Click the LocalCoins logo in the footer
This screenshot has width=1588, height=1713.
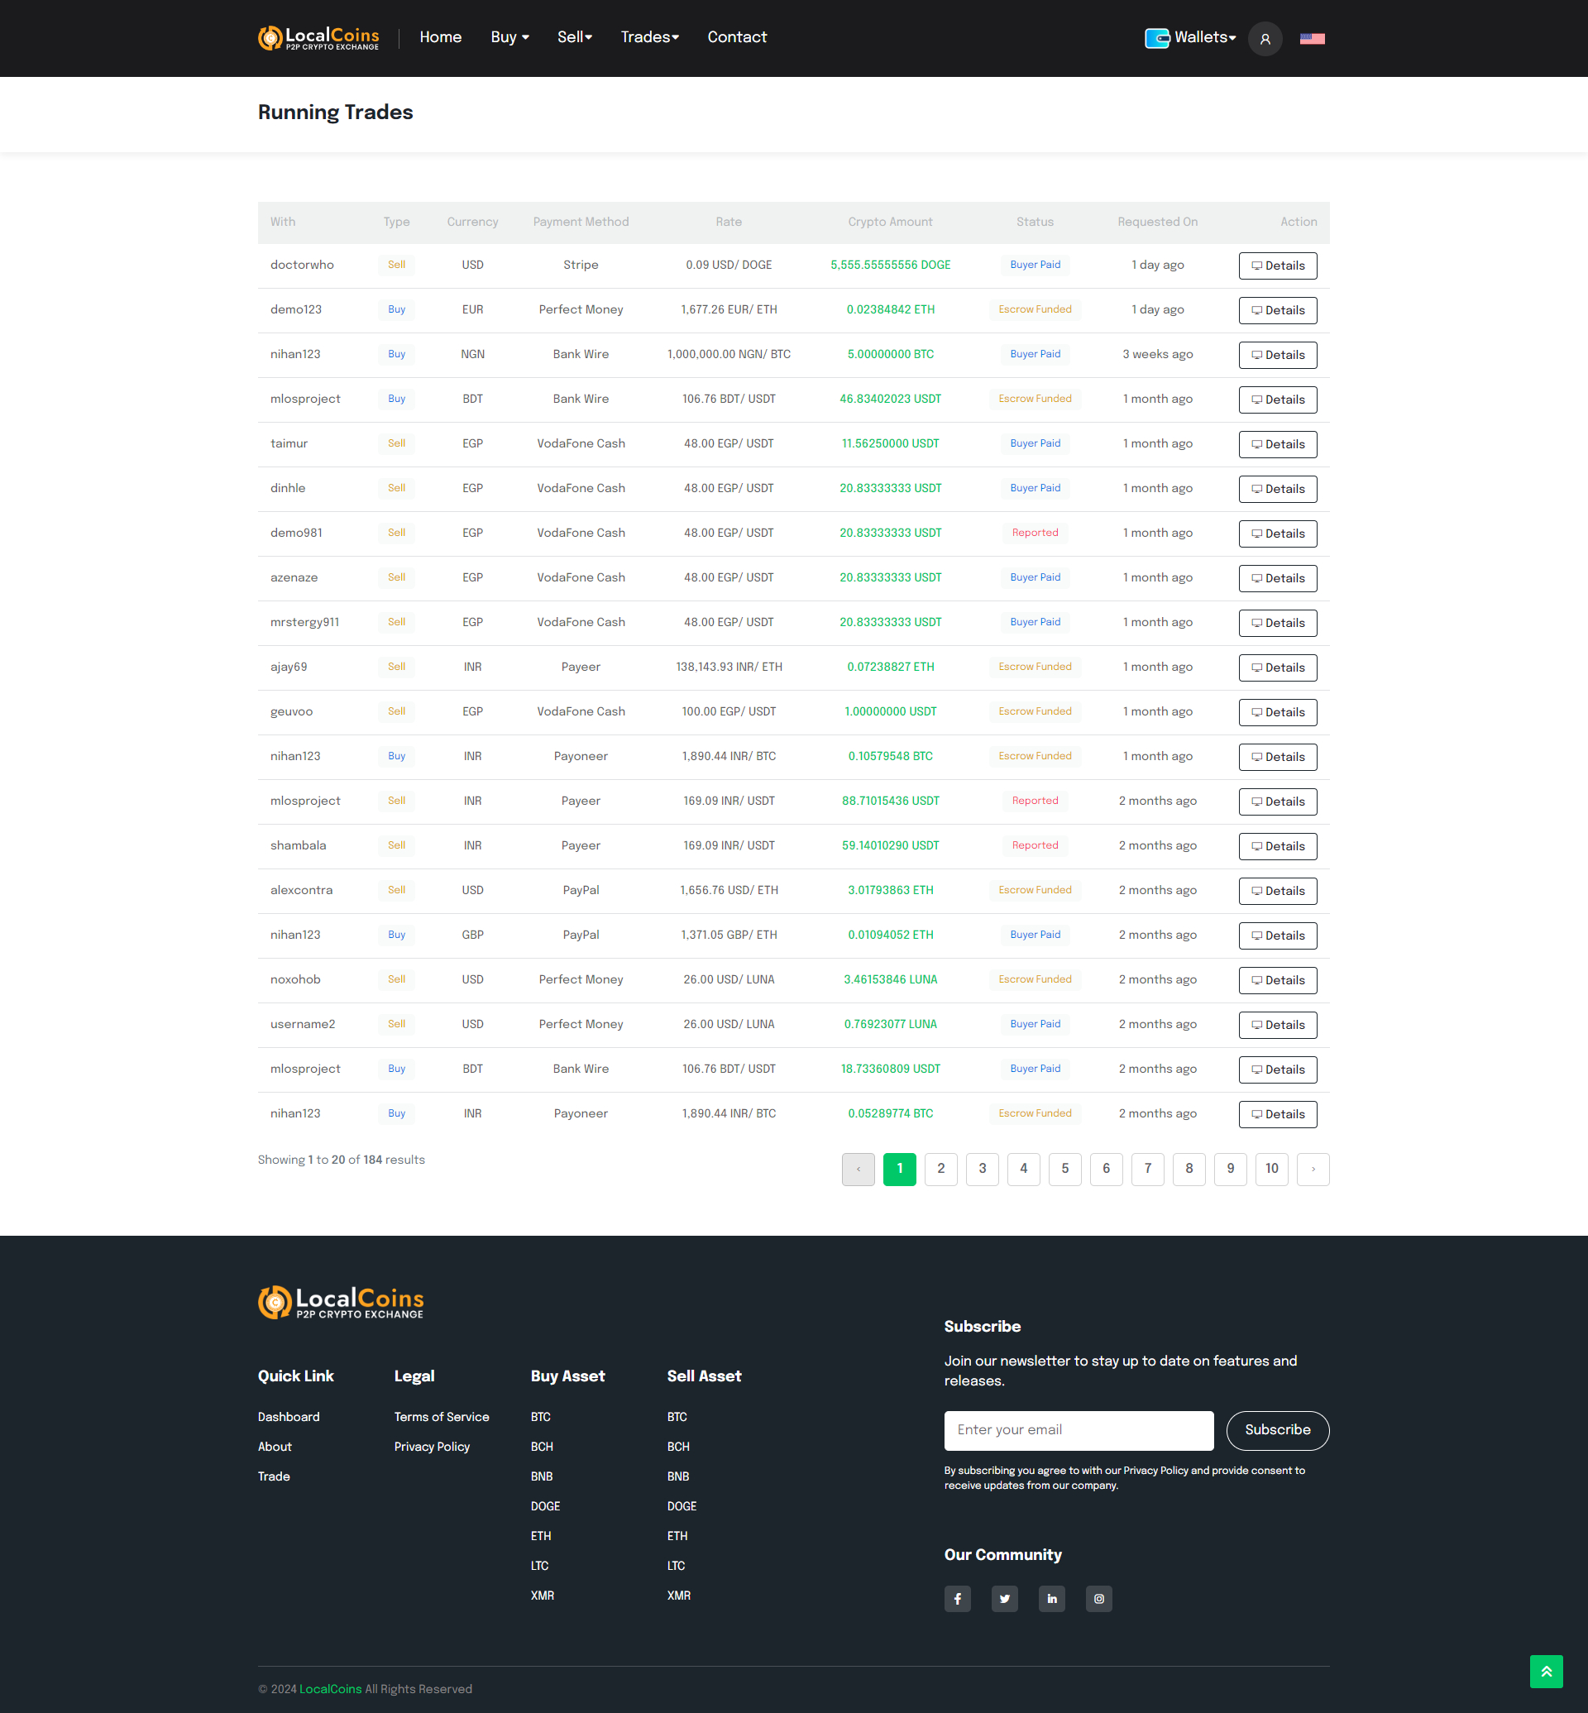point(340,1301)
